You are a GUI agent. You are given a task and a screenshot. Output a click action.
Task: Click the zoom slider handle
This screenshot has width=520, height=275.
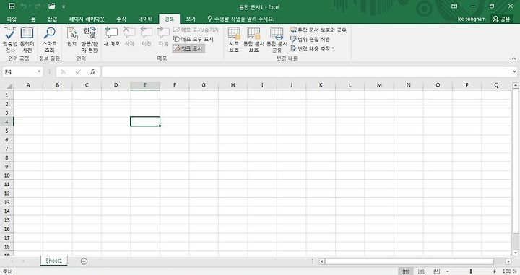[471, 271]
